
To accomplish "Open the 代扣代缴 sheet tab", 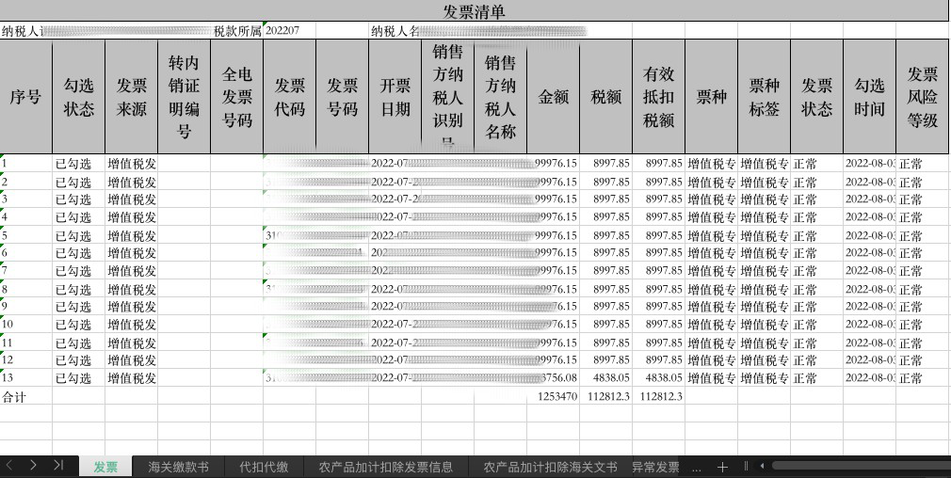I will [264, 467].
